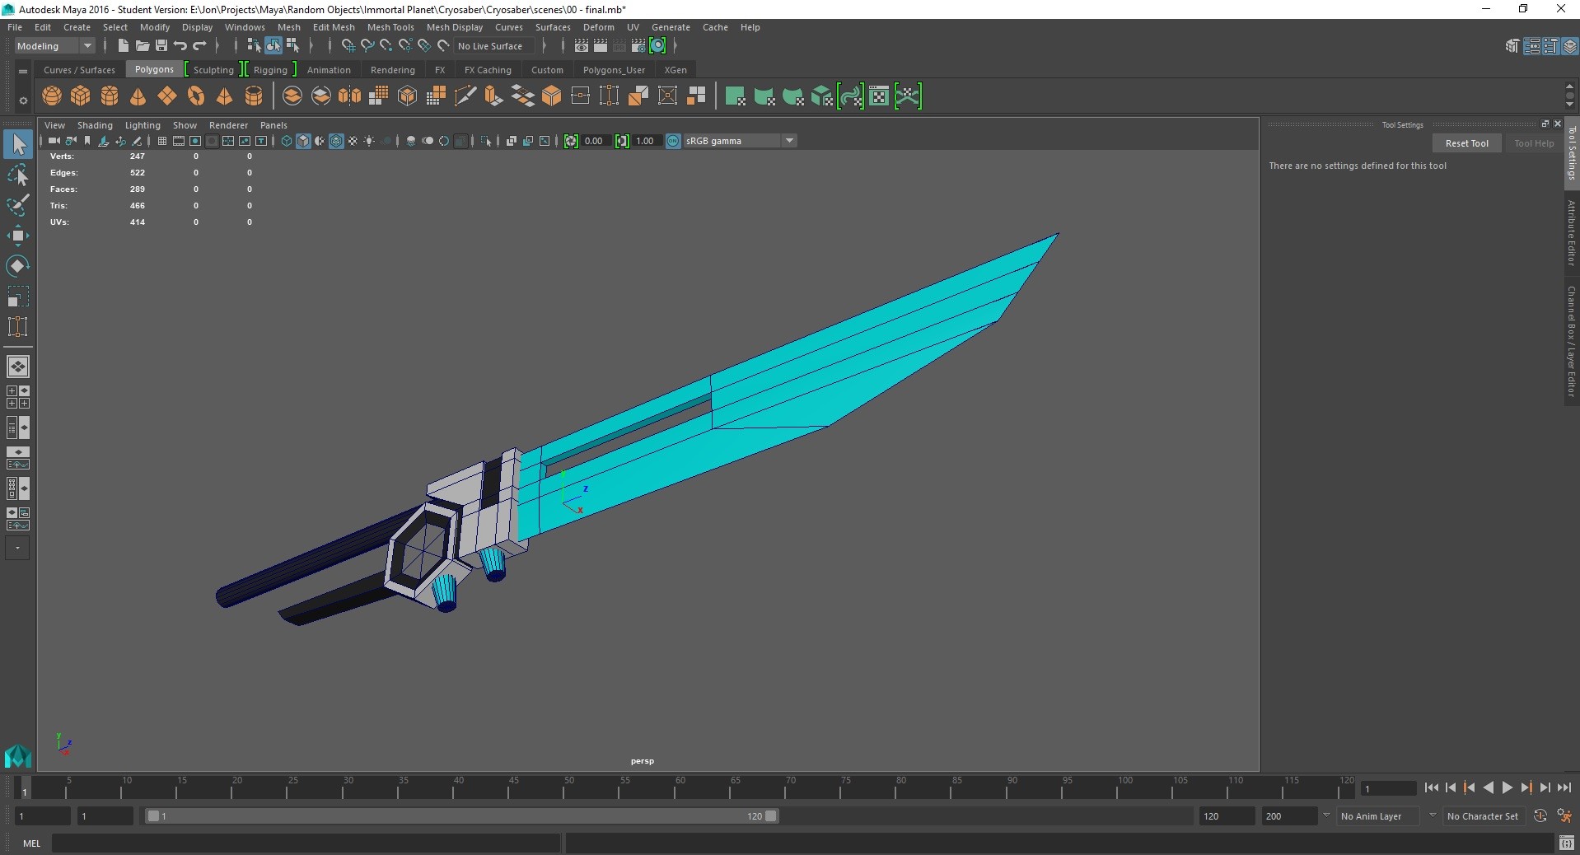Open the Mesh Tools menu
Viewport: 1580px width, 855px height.
click(x=390, y=27)
